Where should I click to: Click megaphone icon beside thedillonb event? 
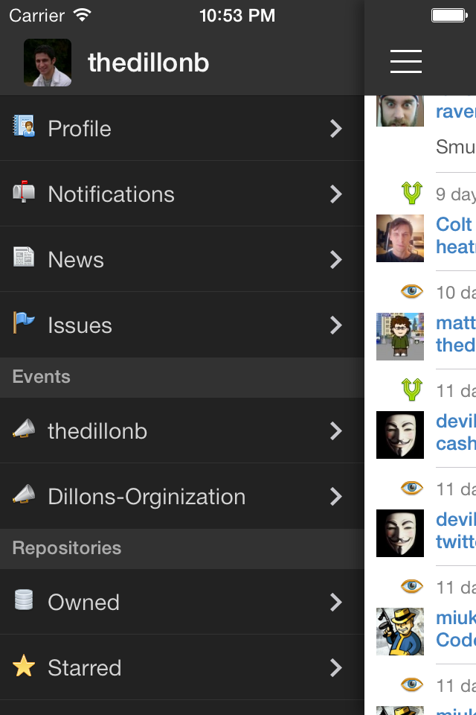(x=24, y=430)
